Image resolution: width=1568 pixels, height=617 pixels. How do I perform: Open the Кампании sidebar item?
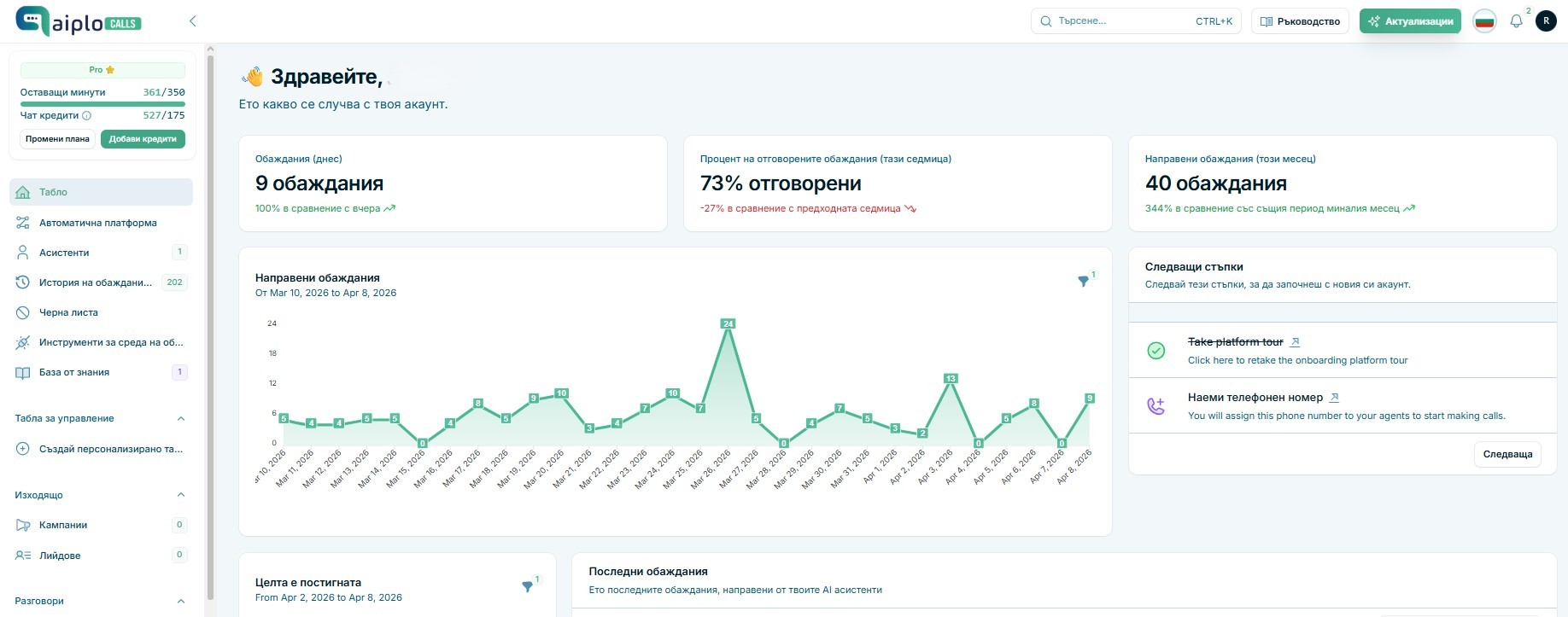click(x=63, y=525)
